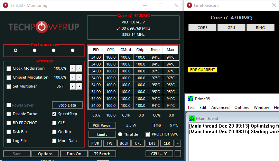Open ThrottleStop Options button
Image resolution: width=279 pixels, height=161 pixels.
45,154
